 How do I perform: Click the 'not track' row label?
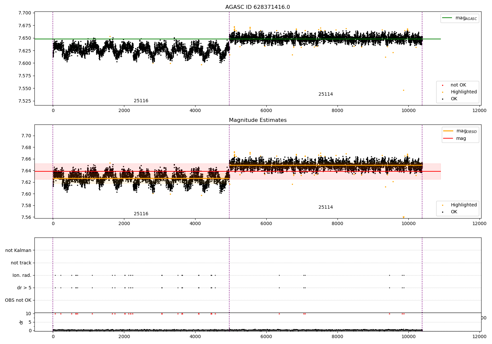click(21, 263)
